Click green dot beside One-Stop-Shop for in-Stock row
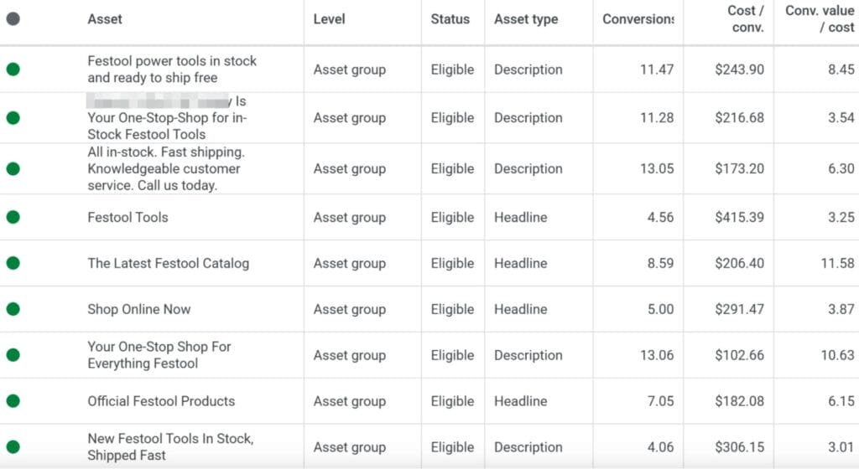 click(x=13, y=117)
